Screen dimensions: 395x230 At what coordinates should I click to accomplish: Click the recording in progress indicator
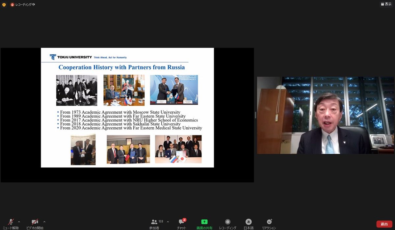(x=23, y=5)
